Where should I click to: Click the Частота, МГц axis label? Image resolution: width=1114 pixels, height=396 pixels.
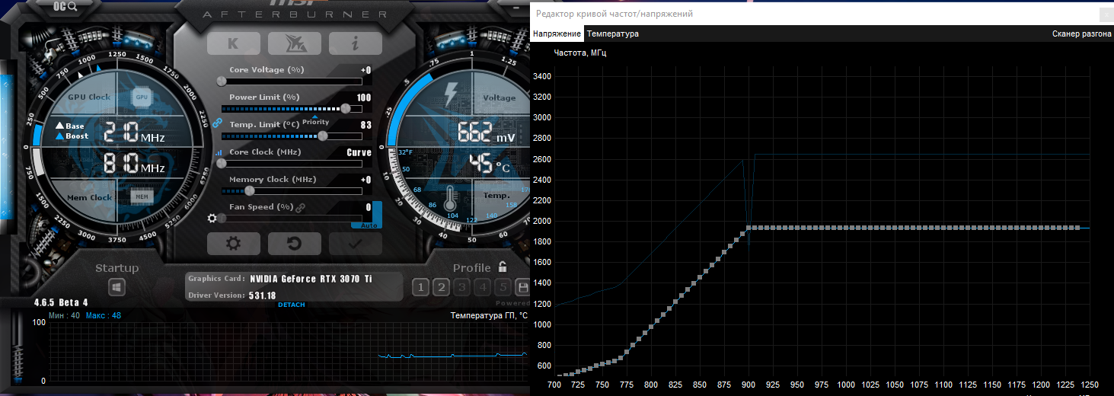click(580, 53)
